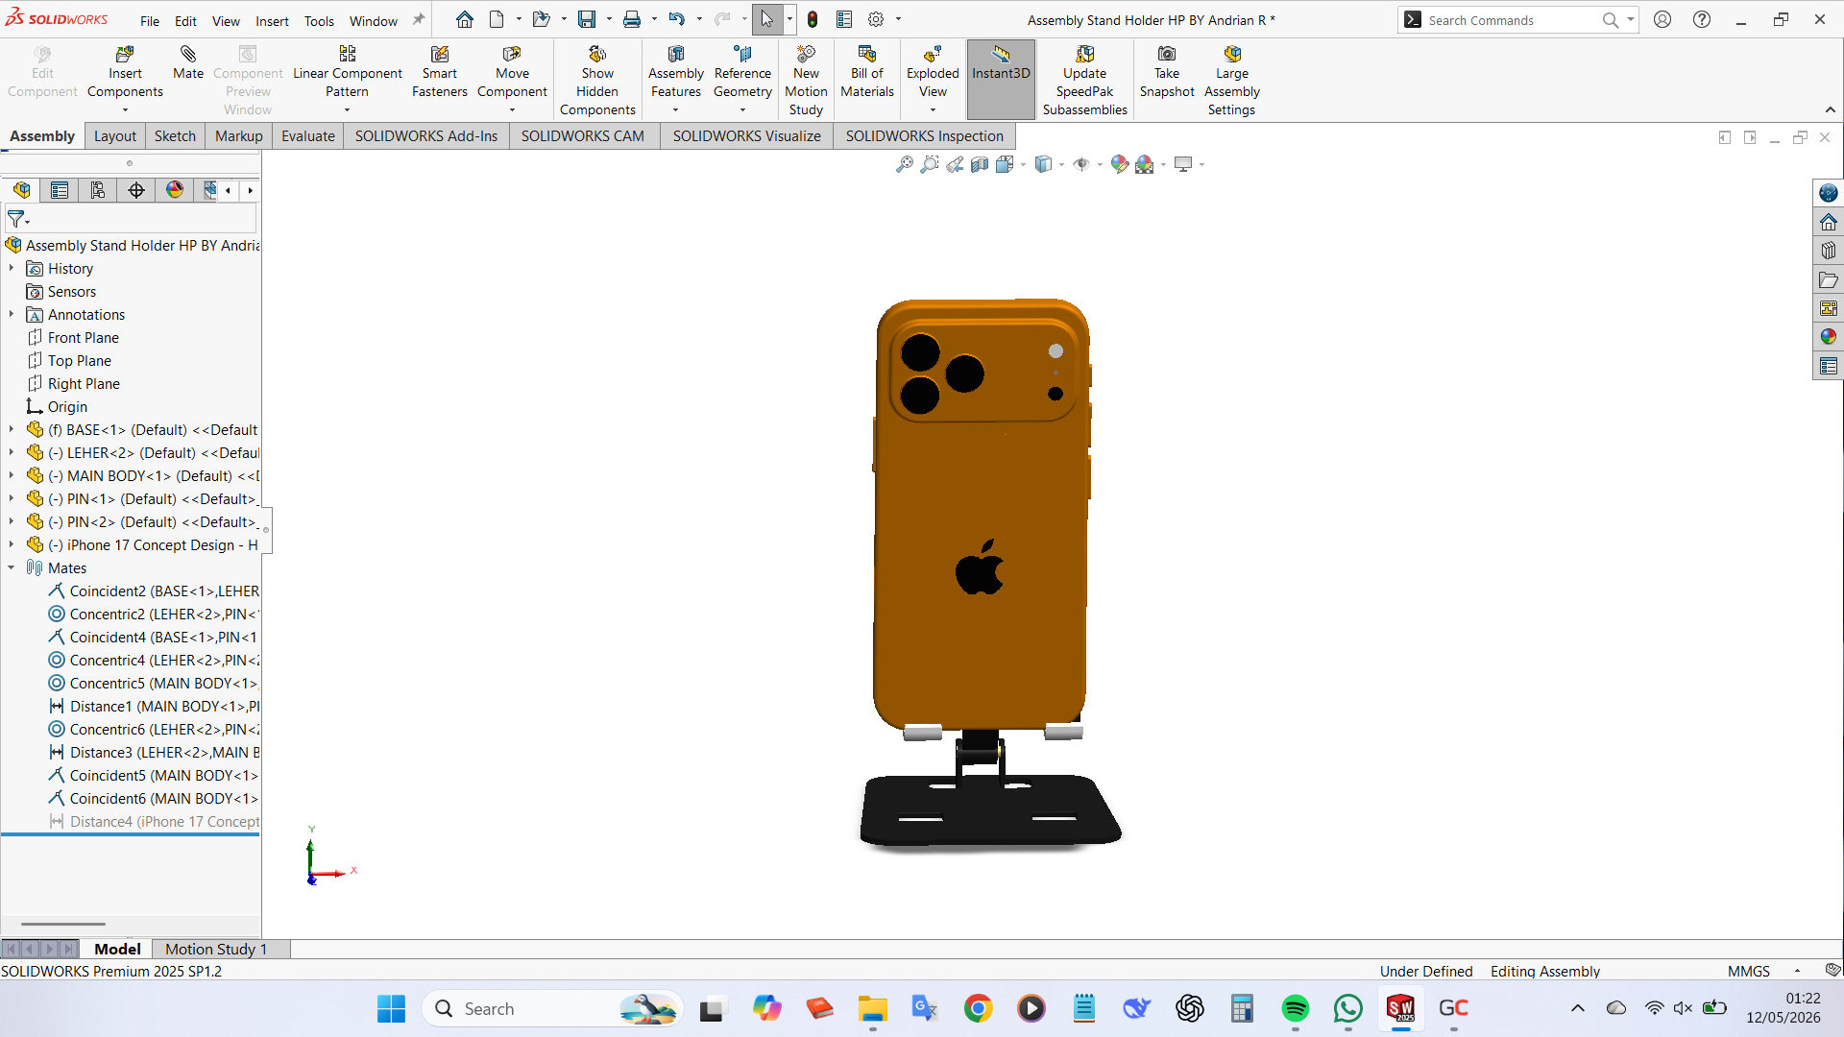The width and height of the screenshot is (1844, 1037).
Task: Expand the History tree node
Action: tap(12, 269)
